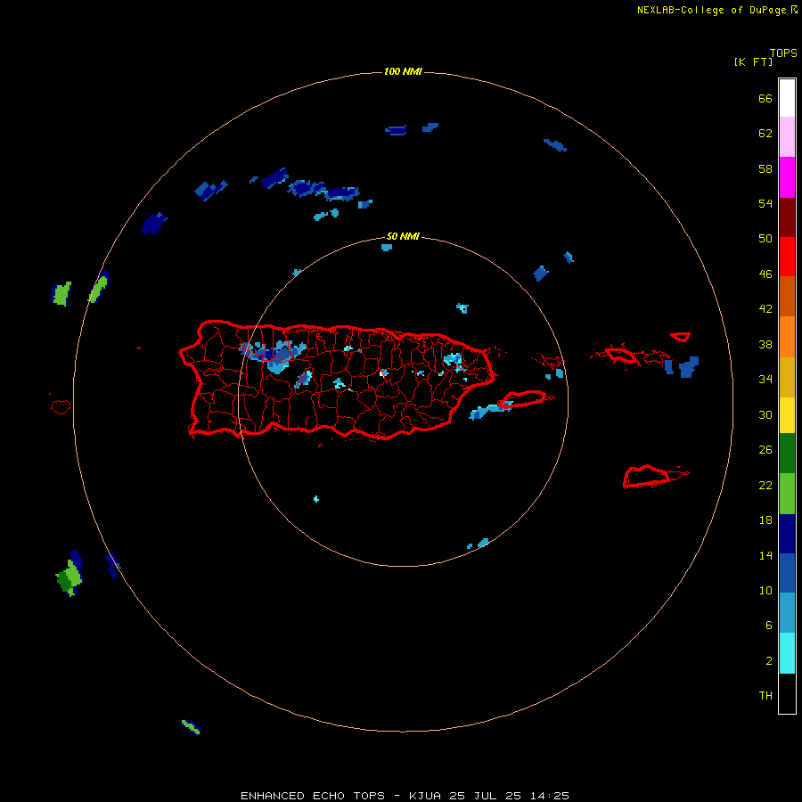Click the 46 legend value
This screenshot has width=802, height=802.
(765, 274)
